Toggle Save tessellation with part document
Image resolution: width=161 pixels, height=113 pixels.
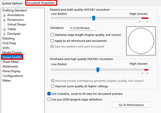click(x=52, y=46)
